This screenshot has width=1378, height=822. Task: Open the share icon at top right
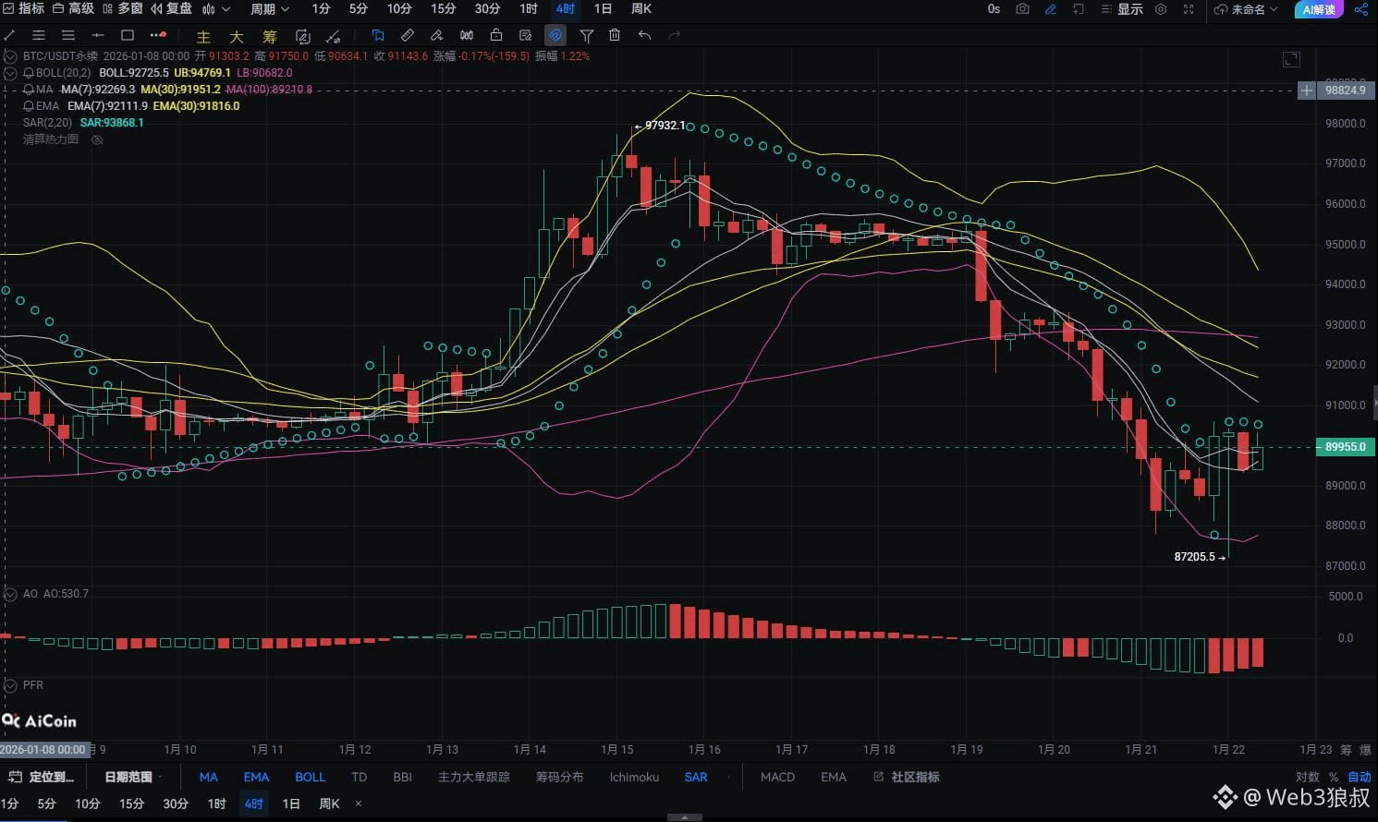click(x=1360, y=9)
